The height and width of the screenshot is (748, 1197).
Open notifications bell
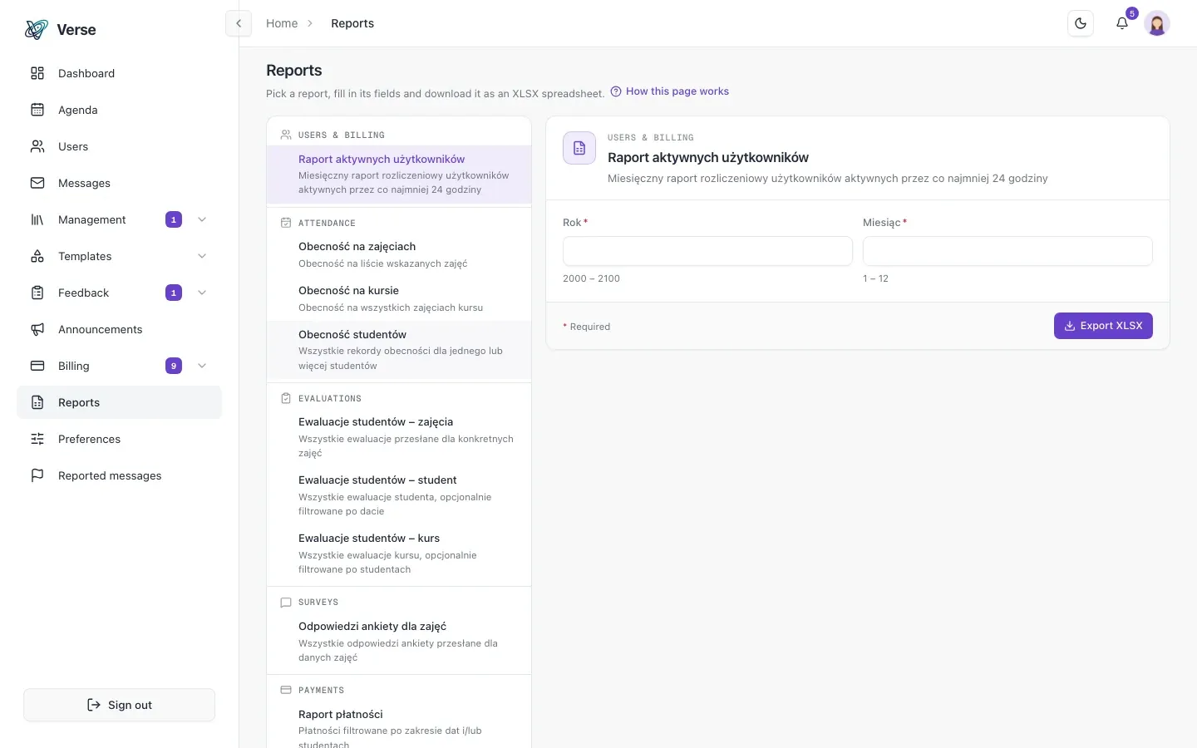click(1122, 23)
